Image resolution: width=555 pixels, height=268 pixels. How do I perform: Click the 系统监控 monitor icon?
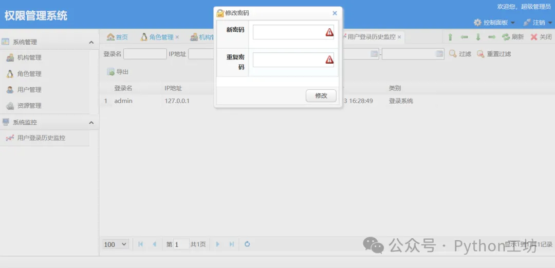pos(5,122)
